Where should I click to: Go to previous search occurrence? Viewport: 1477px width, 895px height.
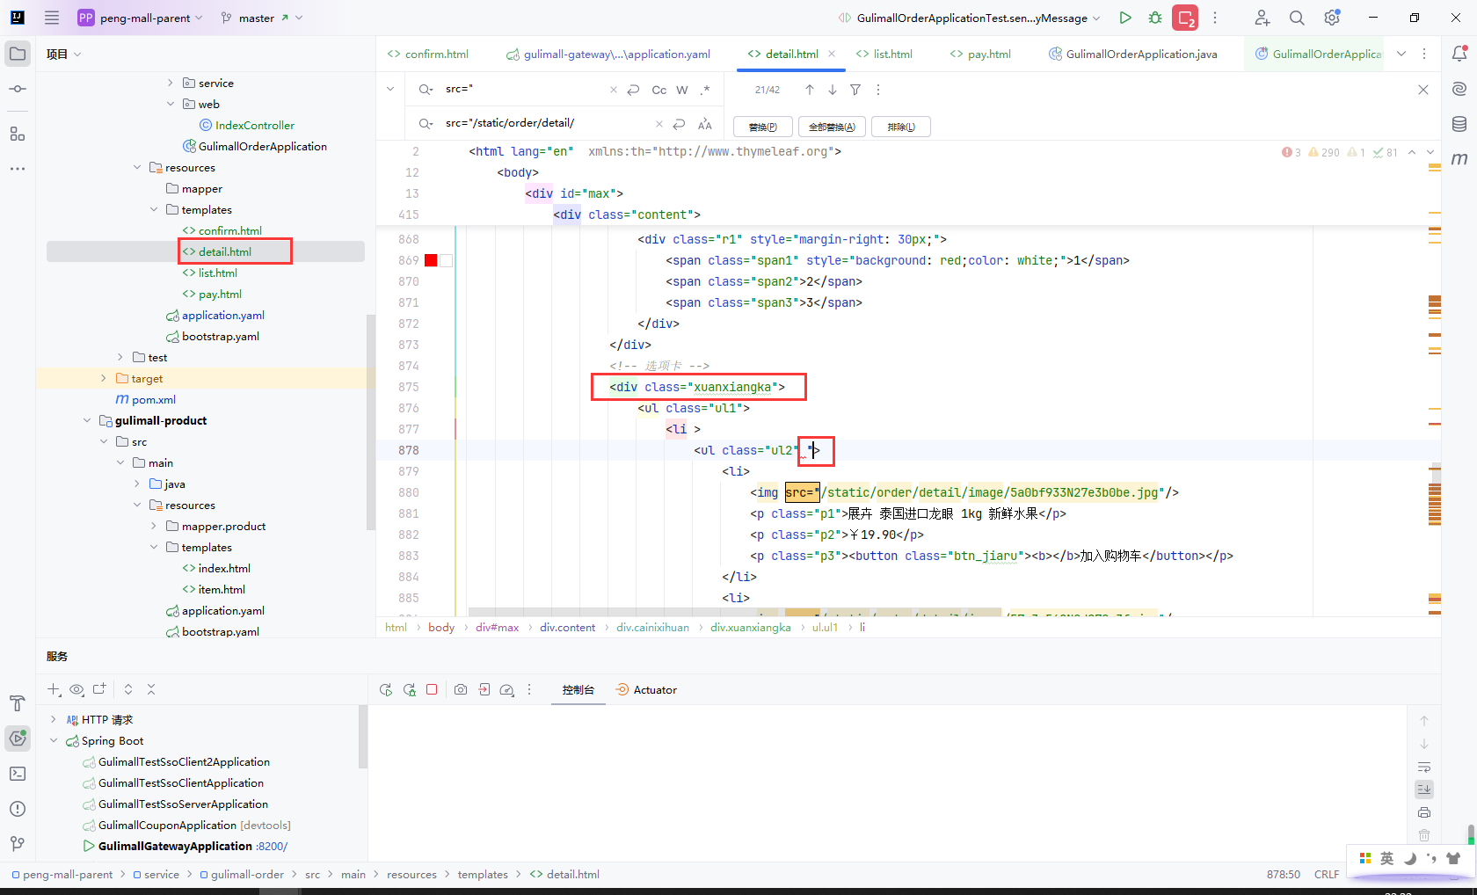810,90
